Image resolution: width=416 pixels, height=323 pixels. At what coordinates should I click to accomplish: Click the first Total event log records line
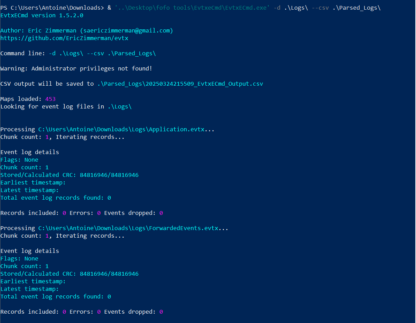tap(56, 198)
